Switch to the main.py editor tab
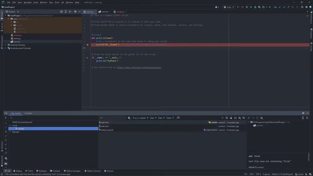Viewport: 313px width, 176px height. point(89,12)
